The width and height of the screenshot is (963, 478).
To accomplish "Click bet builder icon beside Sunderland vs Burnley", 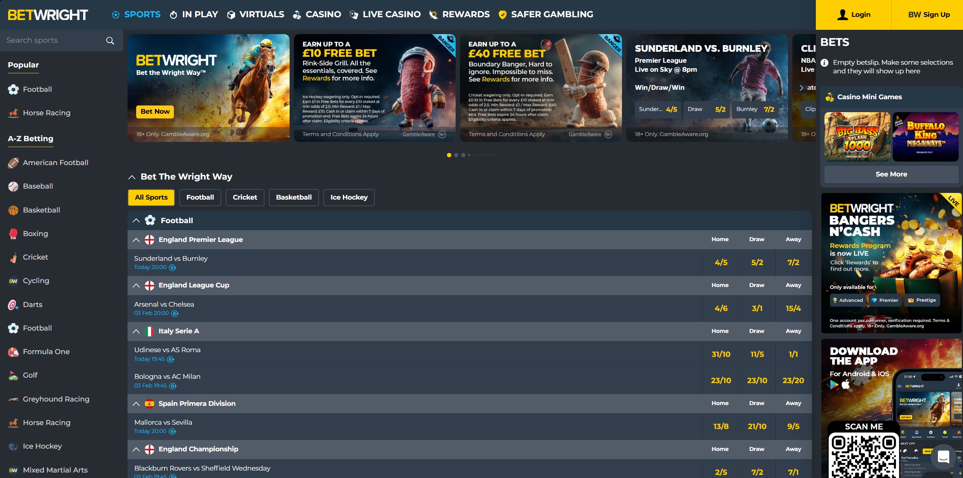I will (172, 267).
